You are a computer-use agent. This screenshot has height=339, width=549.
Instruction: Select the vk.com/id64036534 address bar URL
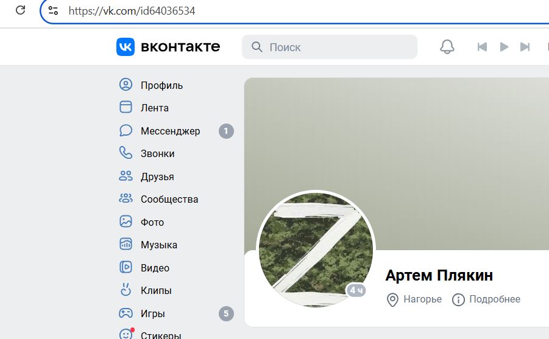[132, 11]
